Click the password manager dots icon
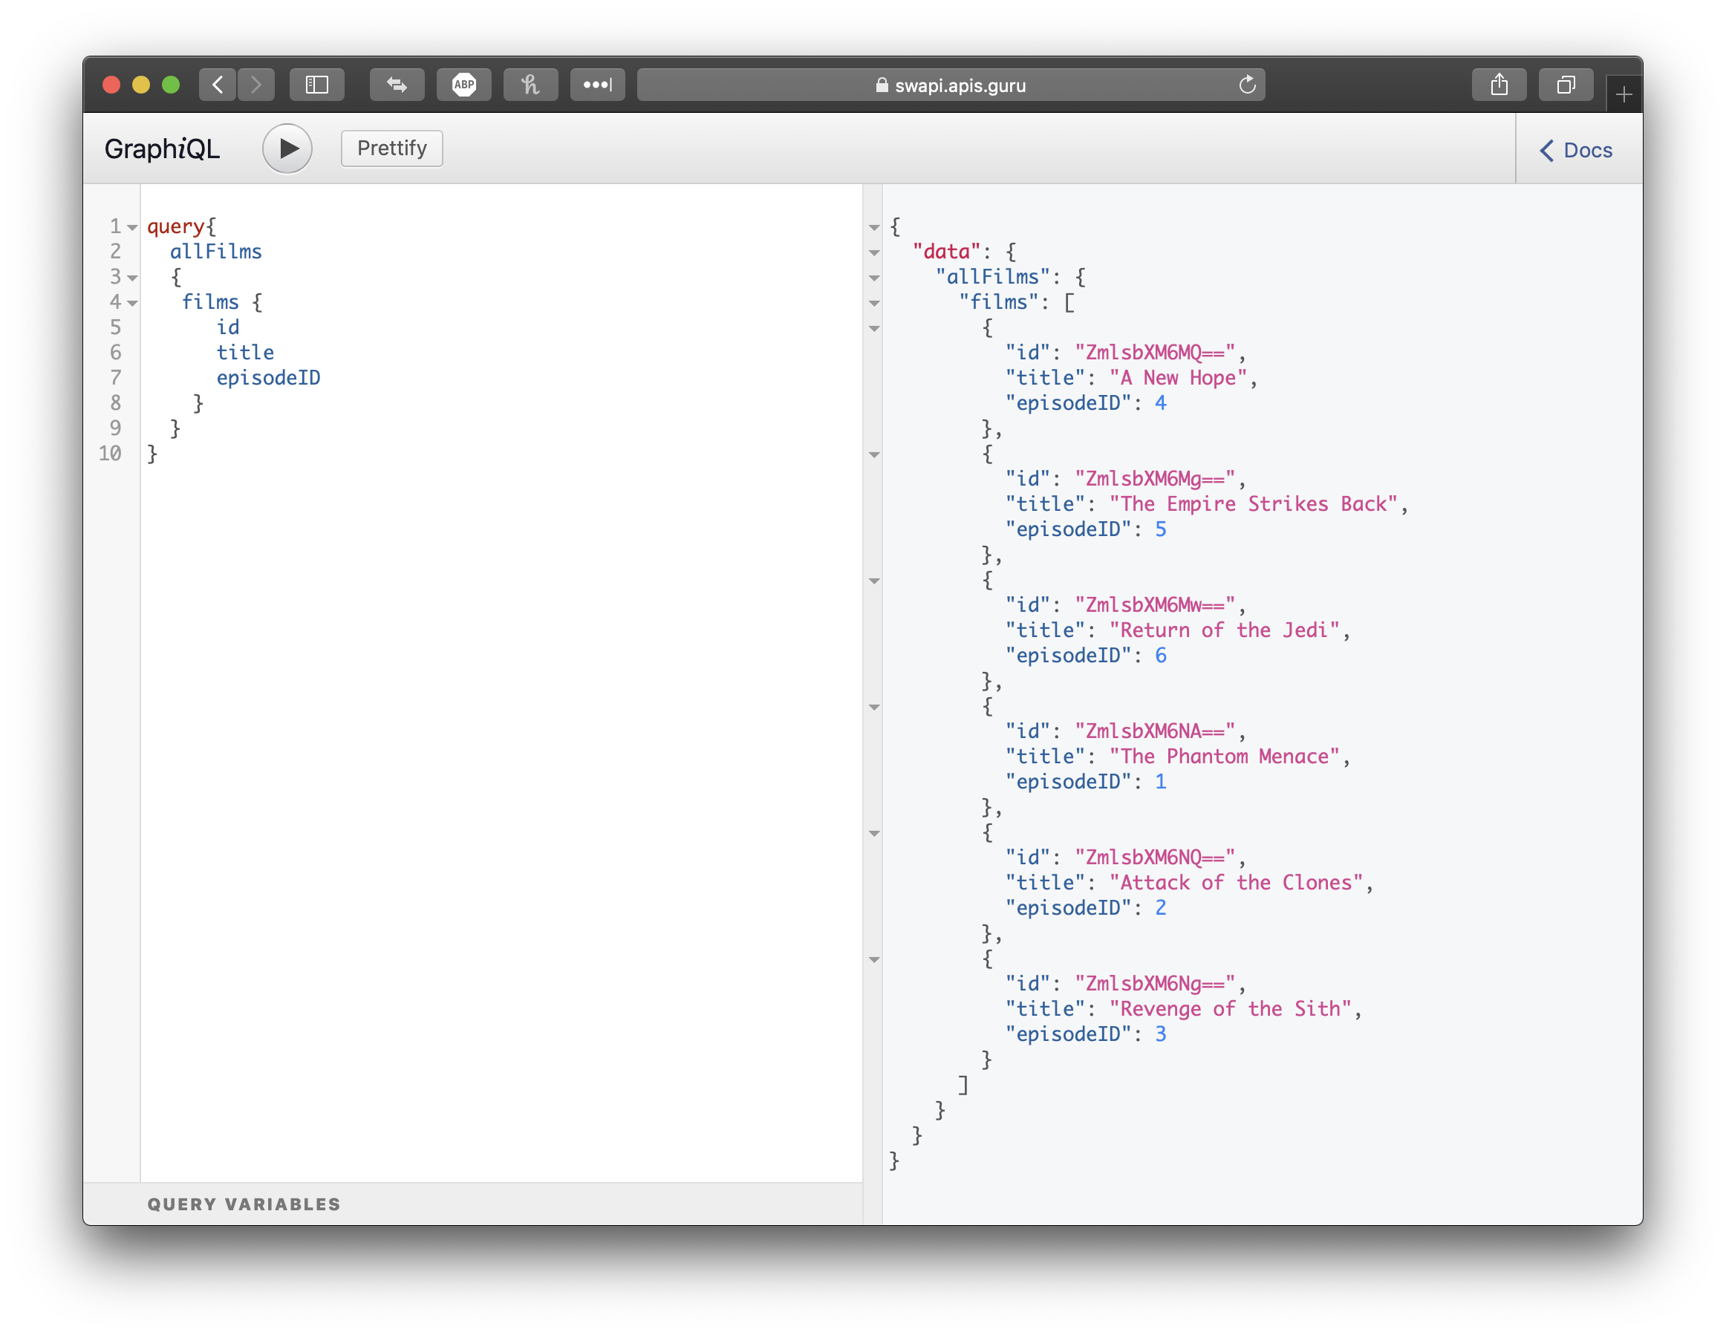1726x1335 pixels. click(597, 85)
